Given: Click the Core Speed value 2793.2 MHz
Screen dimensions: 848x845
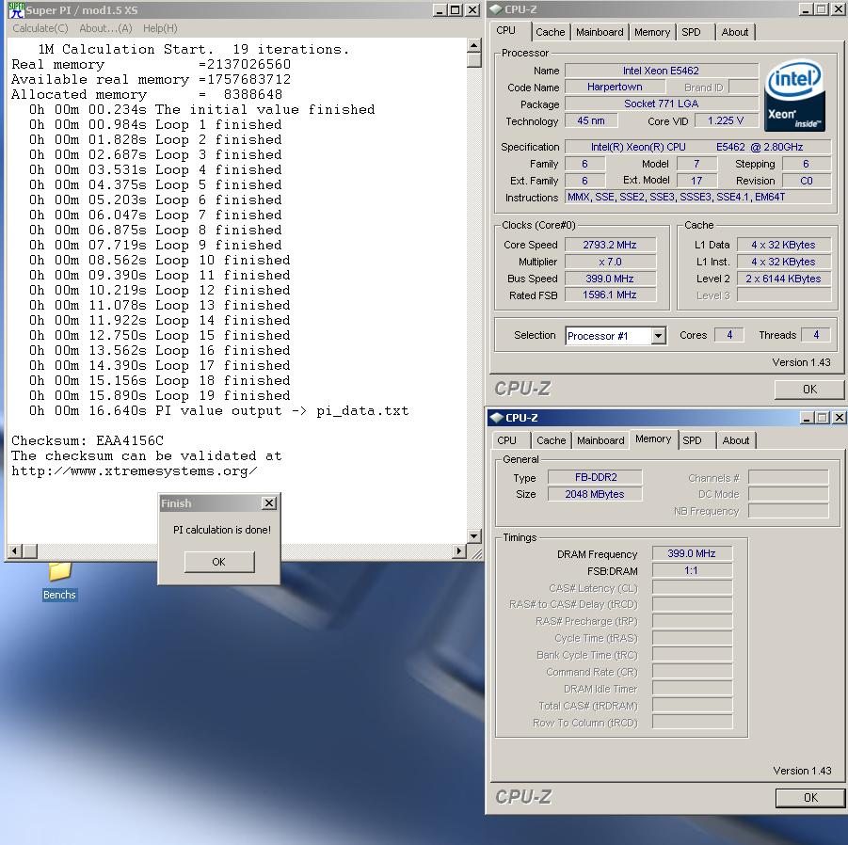Looking at the screenshot, I should [610, 245].
